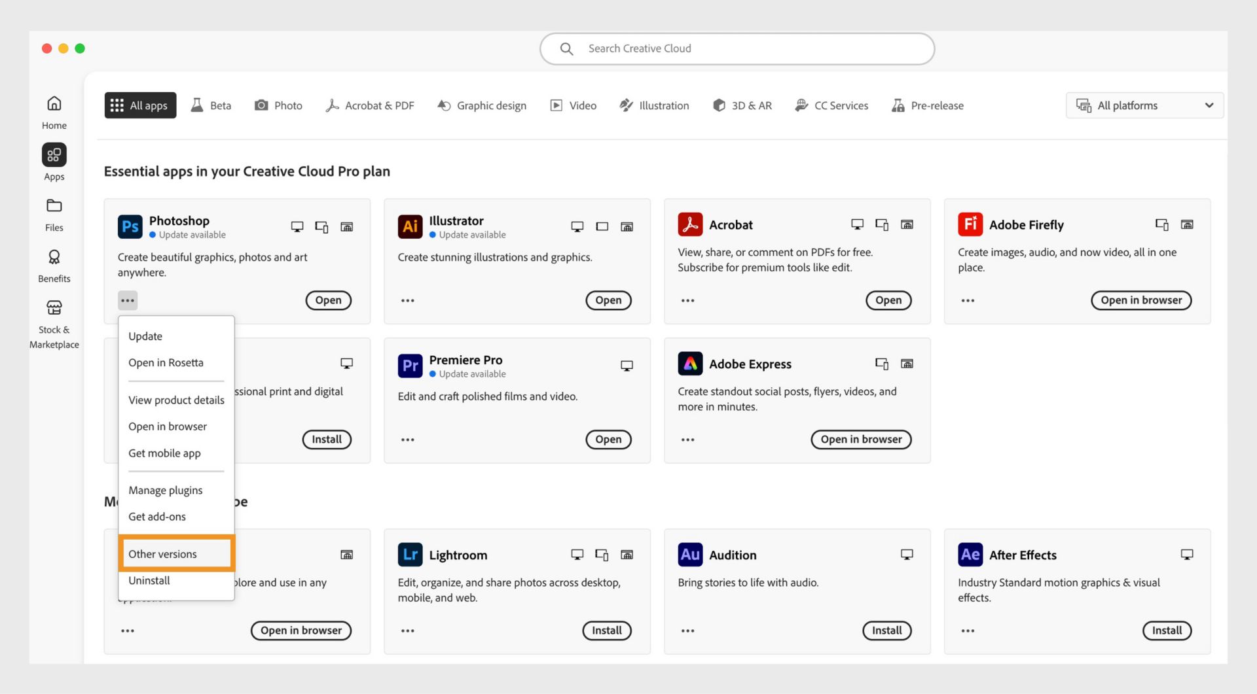Expand Premiere Pro's more options menu
Image resolution: width=1257 pixels, height=694 pixels.
point(408,440)
